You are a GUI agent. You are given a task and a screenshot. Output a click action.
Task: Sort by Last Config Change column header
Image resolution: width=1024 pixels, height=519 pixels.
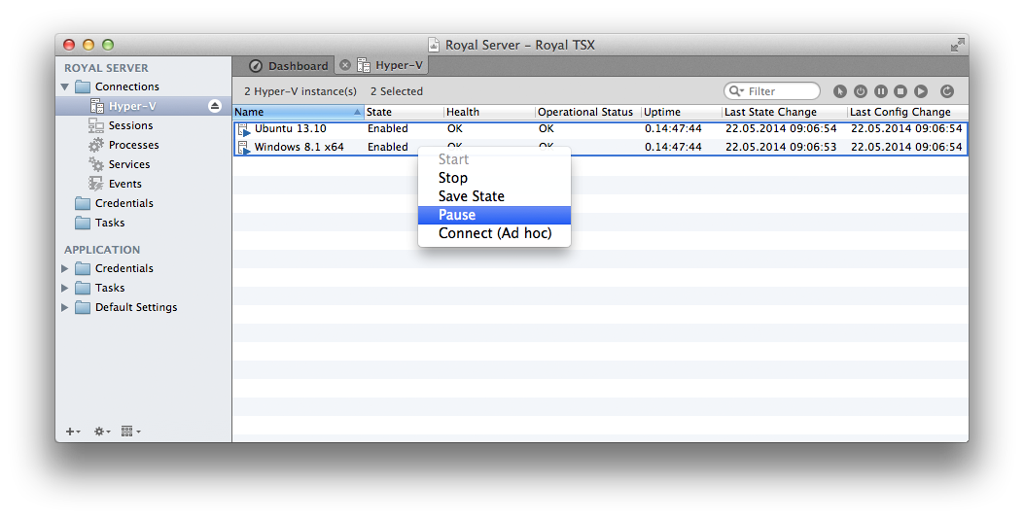[x=907, y=113]
